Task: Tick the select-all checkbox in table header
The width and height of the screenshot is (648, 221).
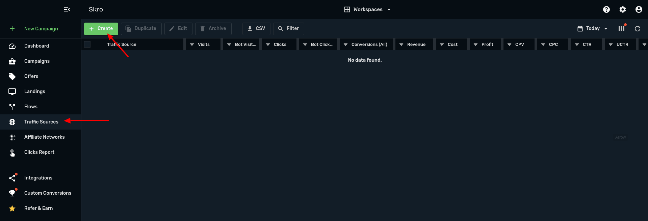Action: [x=87, y=44]
